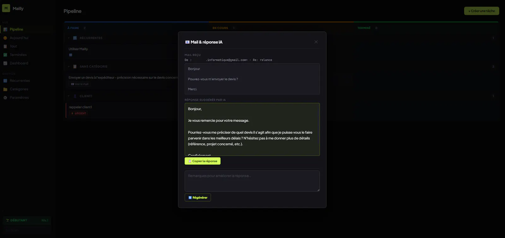The height and width of the screenshot is (238, 505).
Task: Collapse the CLIENT1 group arrow
Action: [69, 96]
